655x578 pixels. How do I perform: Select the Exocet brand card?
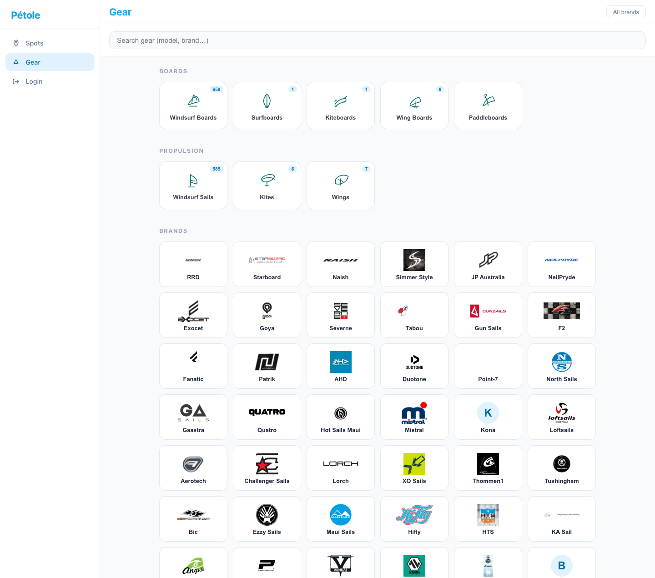point(193,315)
